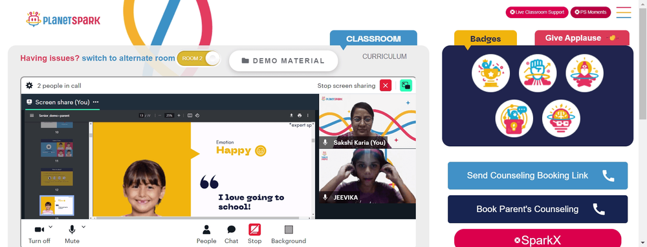Open Live Classroom Support
This screenshot has height=247, width=647.
(x=537, y=12)
